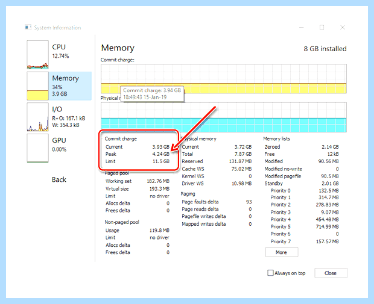Click the GPU mini graph thumbnail

tap(37, 148)
